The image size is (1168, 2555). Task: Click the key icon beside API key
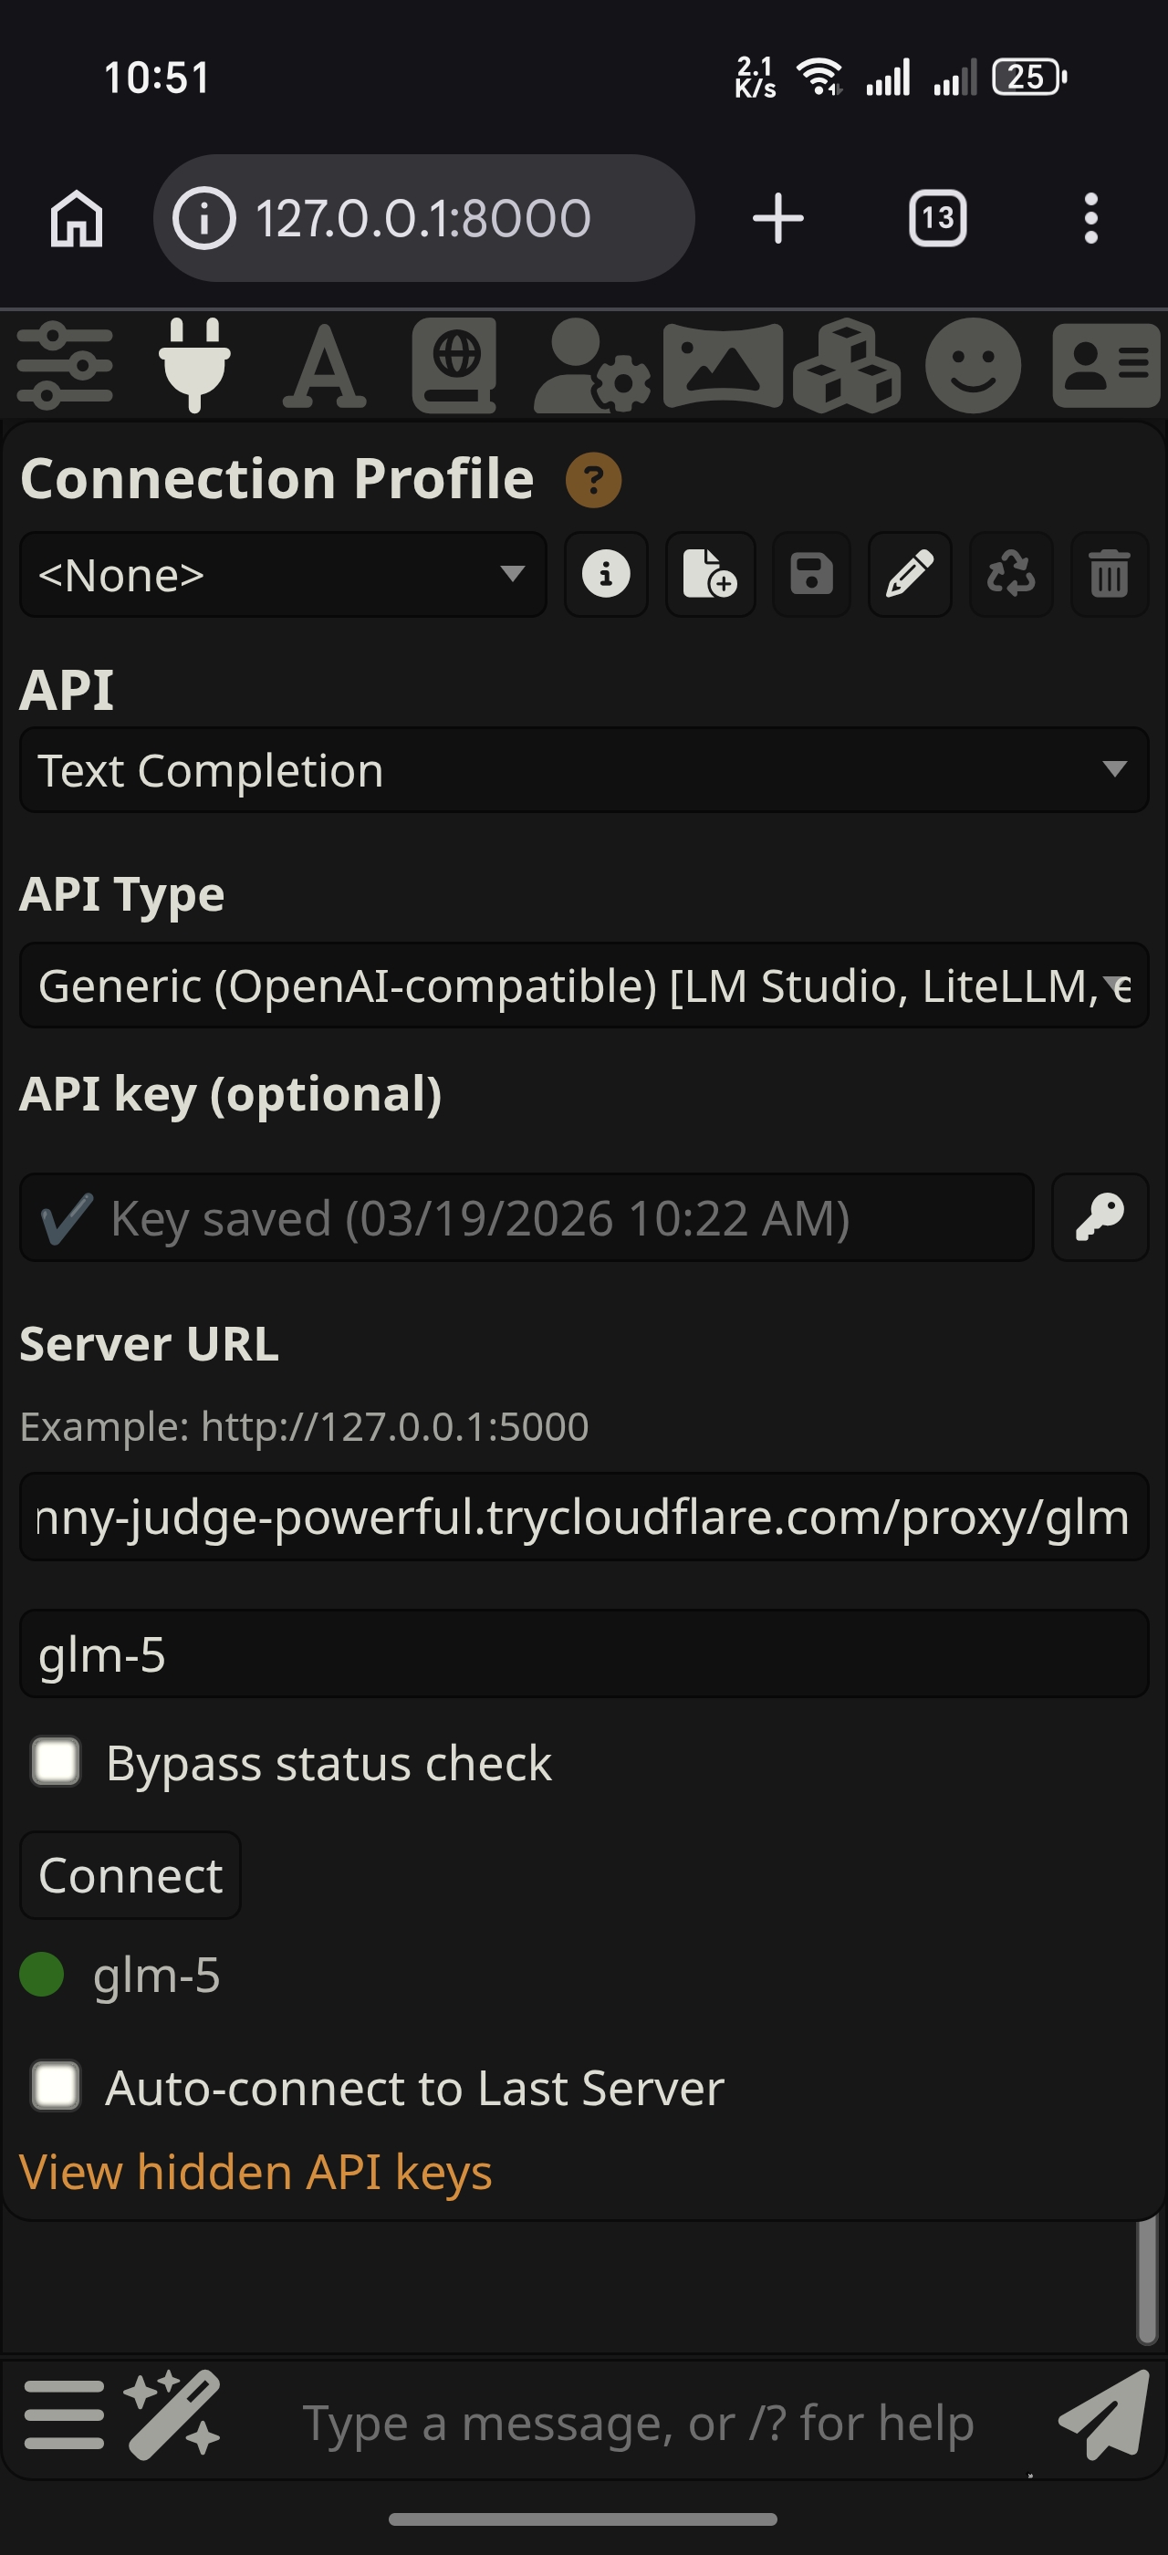[x=1100, y=1217]
